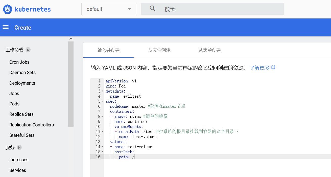
Task: Collapse the metadata block fold arrow
Action: point(102,91)
